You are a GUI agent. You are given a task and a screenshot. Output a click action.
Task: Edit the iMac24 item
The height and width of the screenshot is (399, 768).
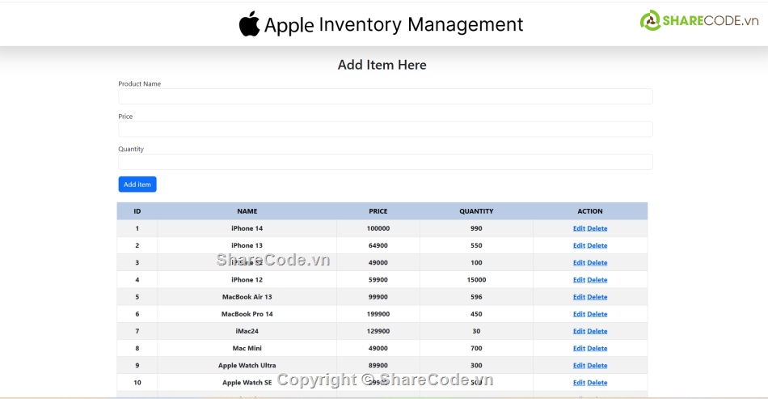(x=579, y=331)
